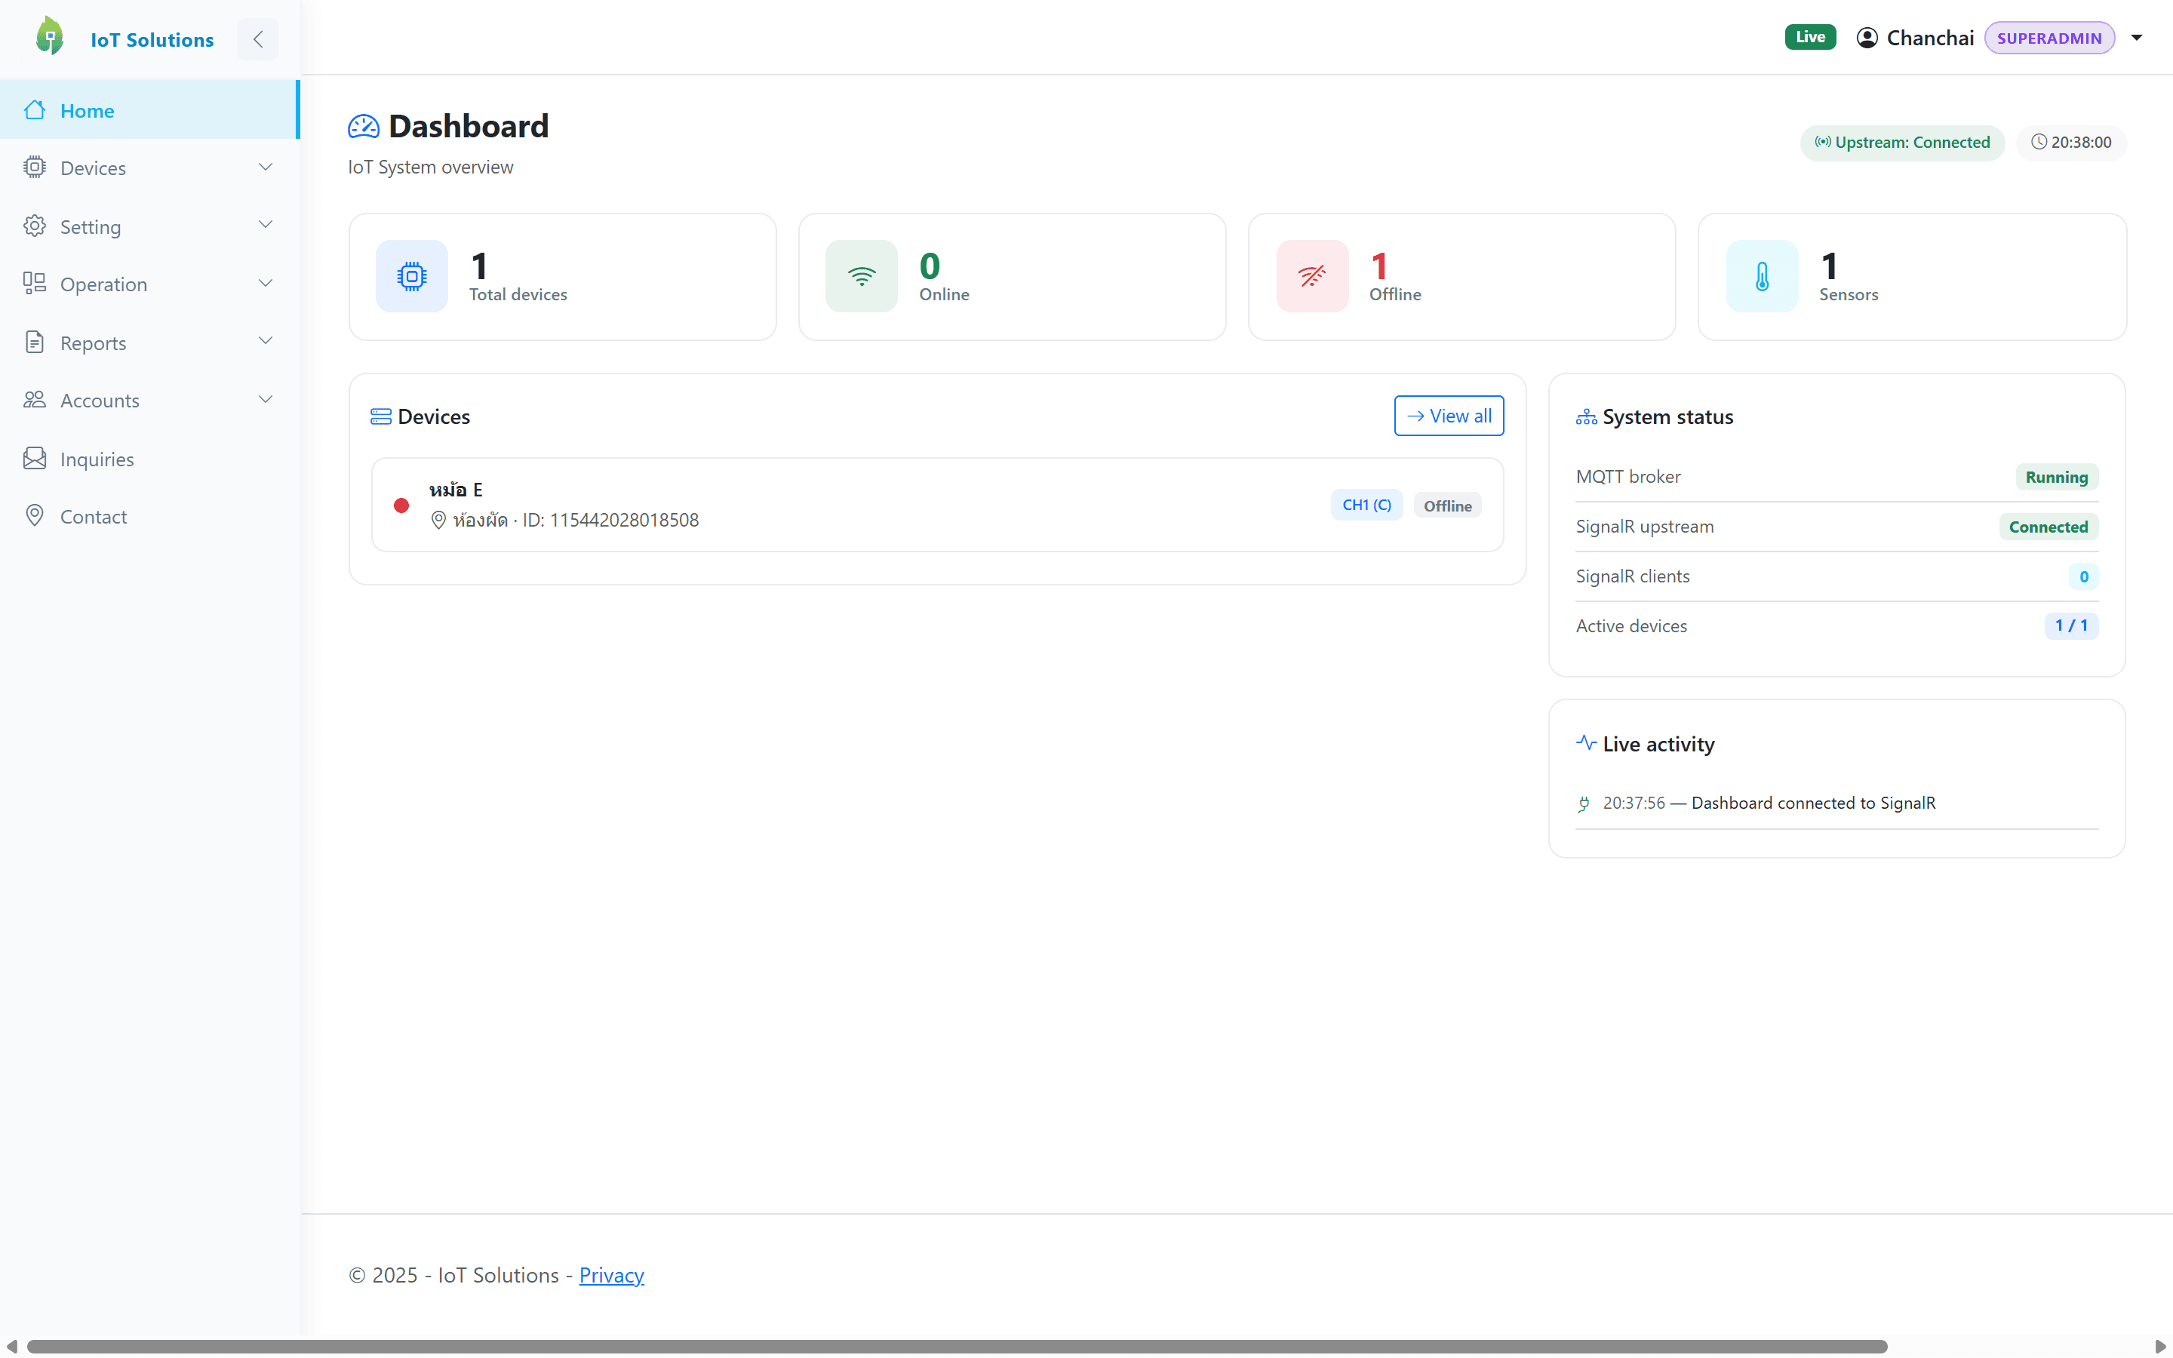This screenshot has width=2173, height=1358.
Task: Click the clock icon beside 20:38:00
Action: tap(2039, 142)
